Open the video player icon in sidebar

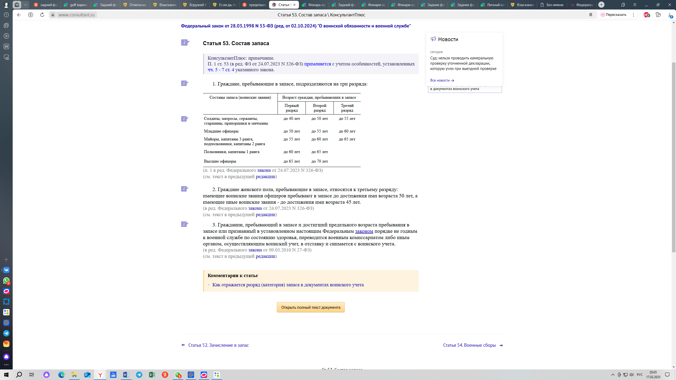tap(6, 36)
